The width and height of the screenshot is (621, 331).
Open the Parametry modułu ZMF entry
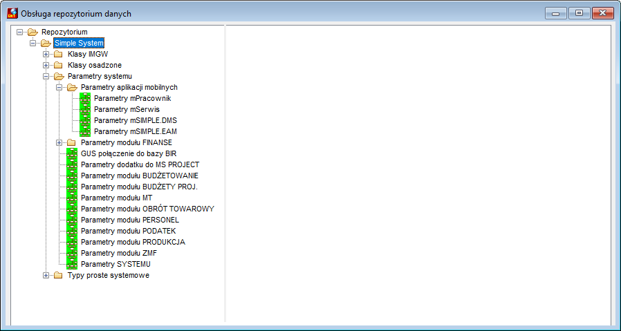118,254
